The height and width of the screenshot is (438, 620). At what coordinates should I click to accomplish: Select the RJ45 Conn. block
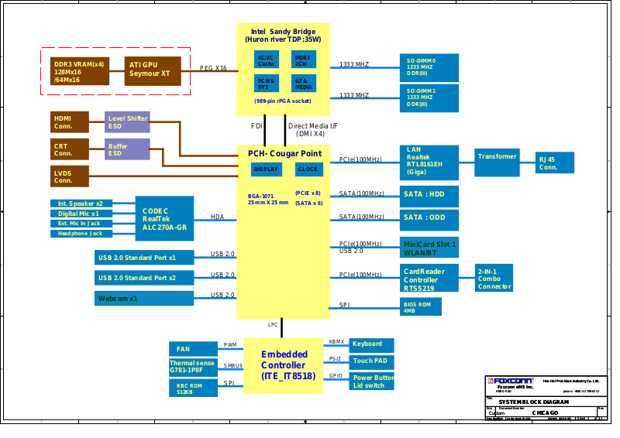(554, 163)
